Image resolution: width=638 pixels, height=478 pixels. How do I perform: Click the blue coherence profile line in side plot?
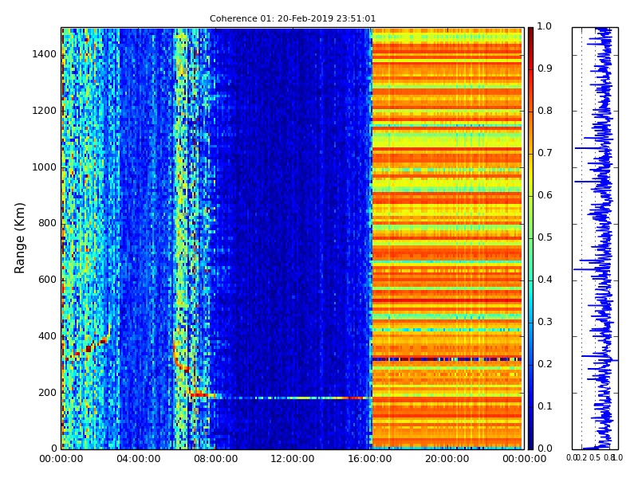pos(603,238)
